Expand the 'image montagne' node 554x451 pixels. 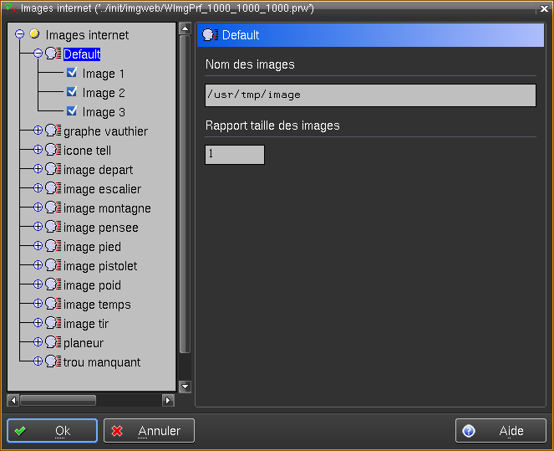click(38, 208)
